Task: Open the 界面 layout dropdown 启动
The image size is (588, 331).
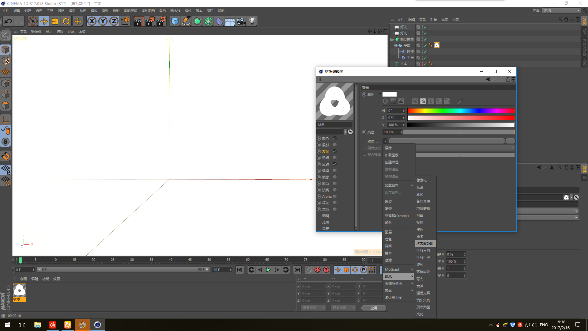Action: click(562, 10)
